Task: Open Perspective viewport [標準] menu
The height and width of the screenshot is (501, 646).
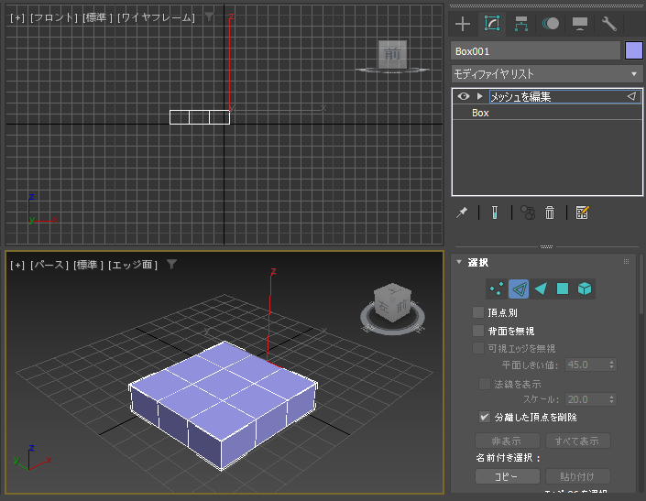Action: (88, 265)
